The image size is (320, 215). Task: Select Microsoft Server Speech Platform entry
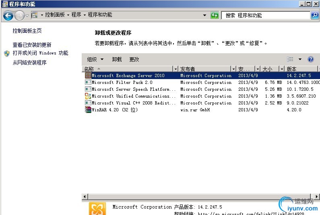(134, 89)
